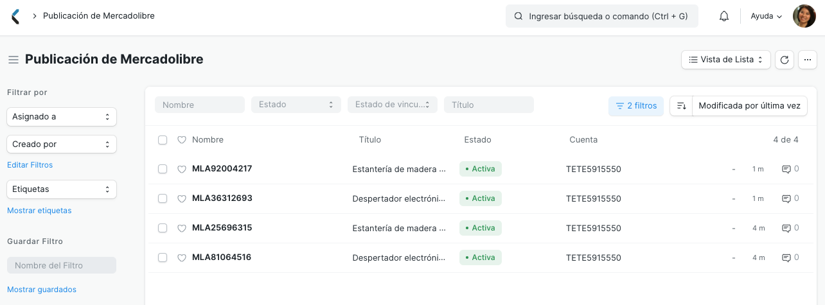Viewport: 825px width, 305px height.
Task: Open the notifications bell icon
Action: (724, 16)
